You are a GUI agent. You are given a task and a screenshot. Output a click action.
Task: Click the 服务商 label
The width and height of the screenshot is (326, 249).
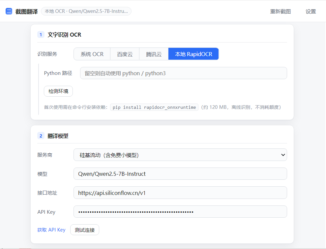pos(45,155)
